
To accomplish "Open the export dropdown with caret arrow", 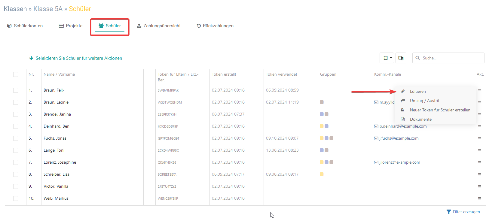I will [x=387, y=58].
